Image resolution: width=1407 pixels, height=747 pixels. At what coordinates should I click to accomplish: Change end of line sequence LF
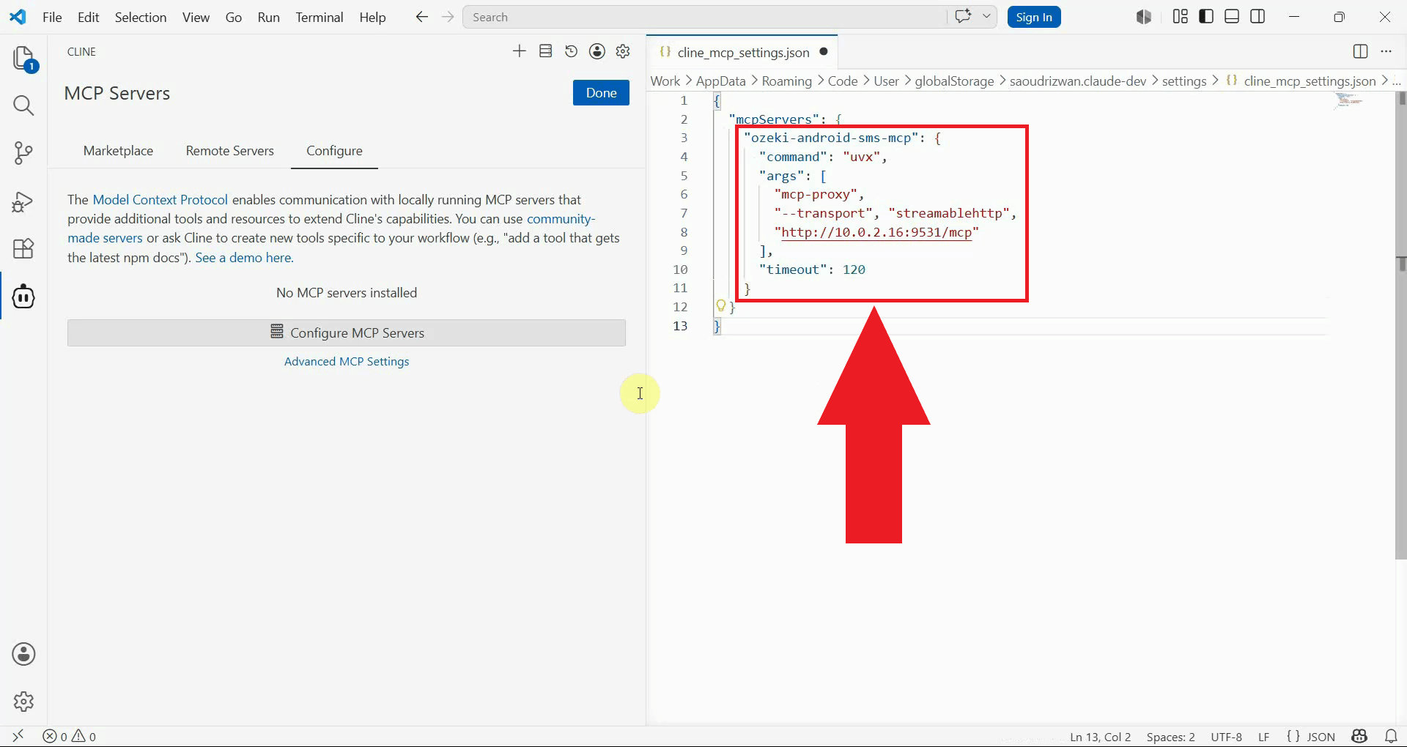[1263, 737]
